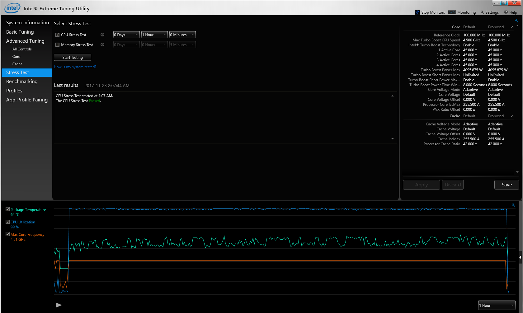523x313 pixels.
Task: Open the CPU test Minutes dropdown
Action: tap(182, 35)
